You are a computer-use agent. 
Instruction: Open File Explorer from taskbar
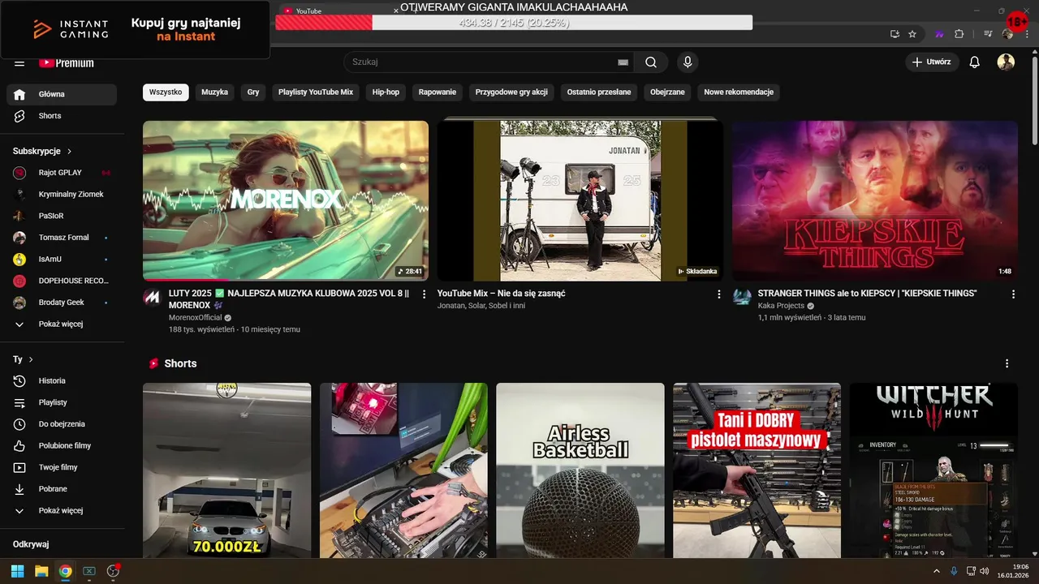(x=41, y=571)
